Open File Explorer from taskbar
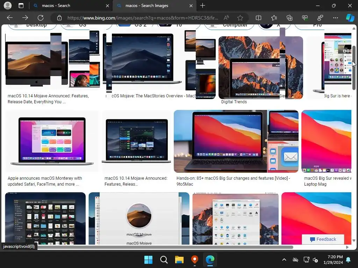 179,260
